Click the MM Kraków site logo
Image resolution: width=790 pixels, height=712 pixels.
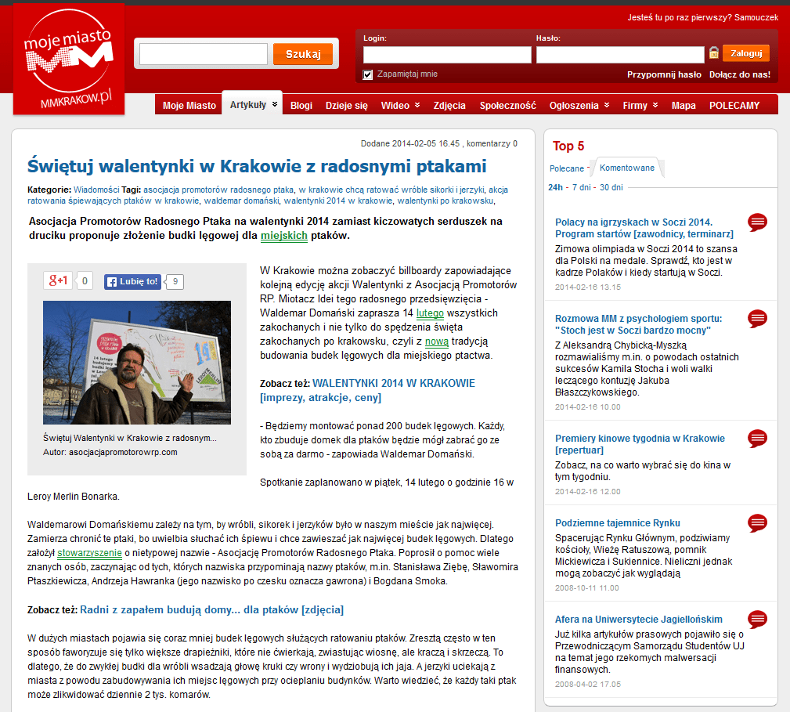pyautogui.click(x=69, y=59)
